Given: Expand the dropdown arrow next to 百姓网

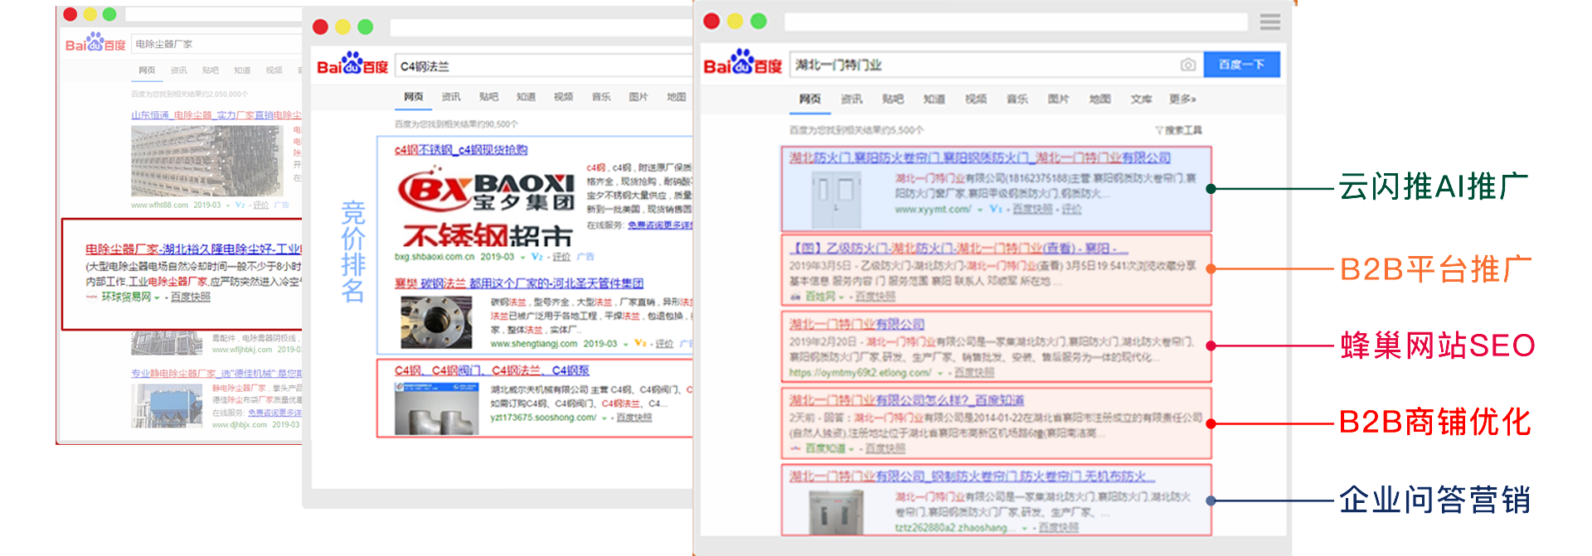Looking at the screenshot, I should coord(842,297).
